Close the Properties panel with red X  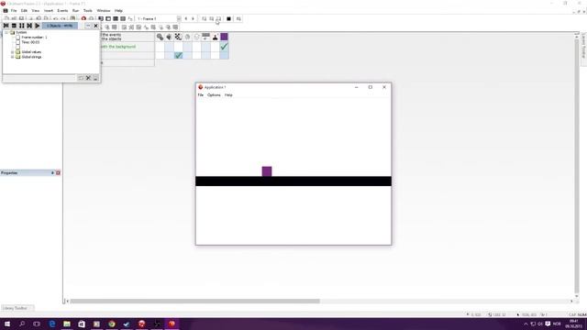(x=58, y=173)
